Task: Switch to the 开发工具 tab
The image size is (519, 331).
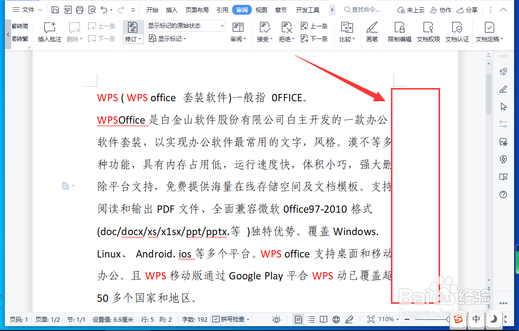Action: pyautogui.click(x=308, y=10)
